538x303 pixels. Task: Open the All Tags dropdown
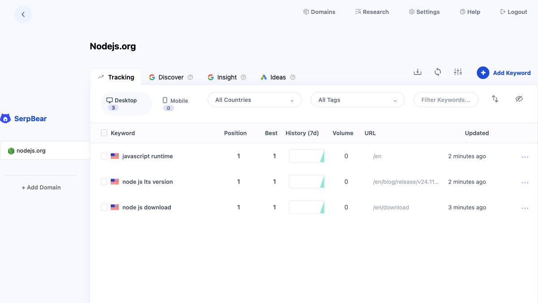tap(358, 100)
